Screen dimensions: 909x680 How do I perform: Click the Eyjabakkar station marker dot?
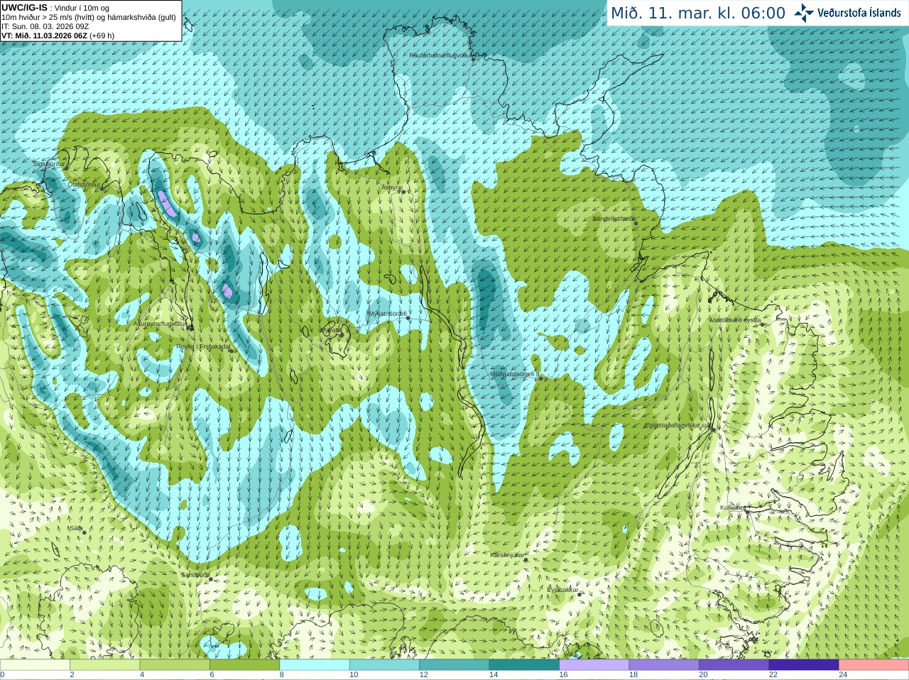coord(578,593)
